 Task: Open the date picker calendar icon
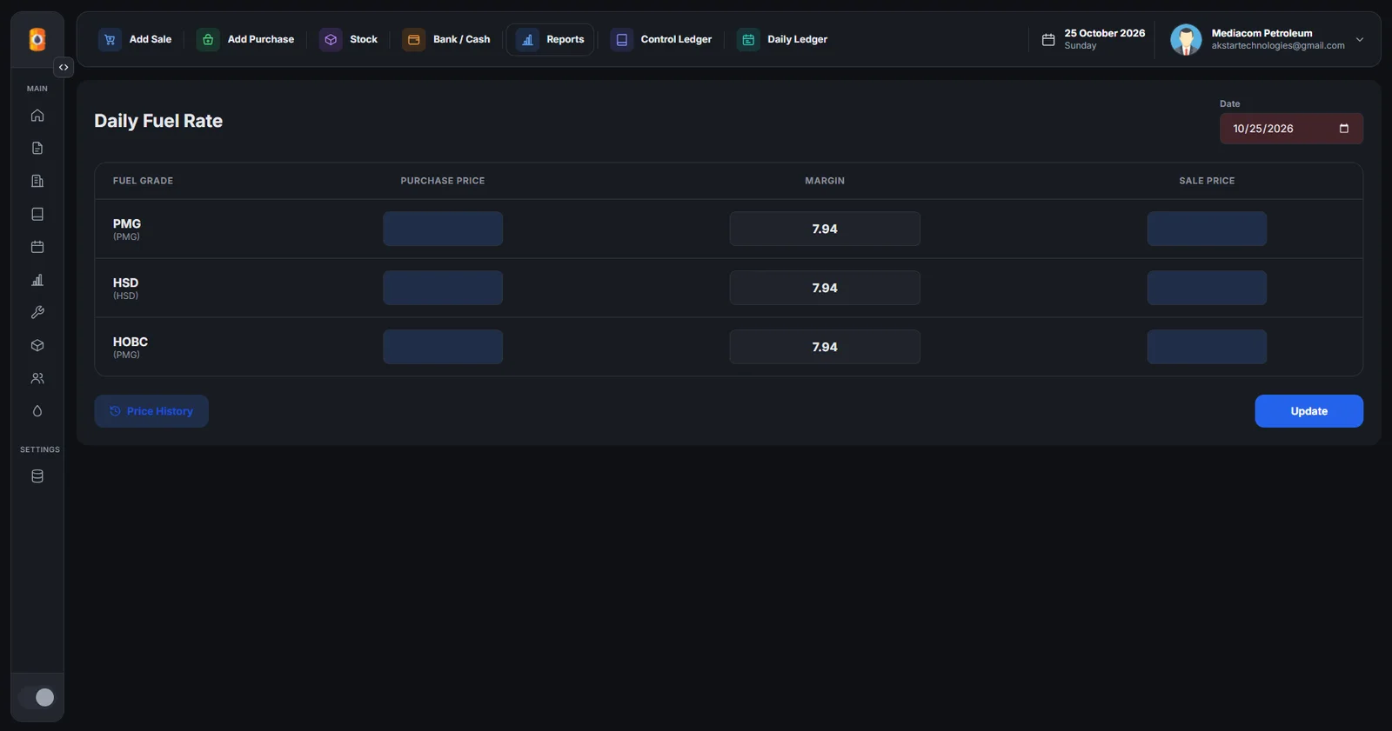[1344, 129]
